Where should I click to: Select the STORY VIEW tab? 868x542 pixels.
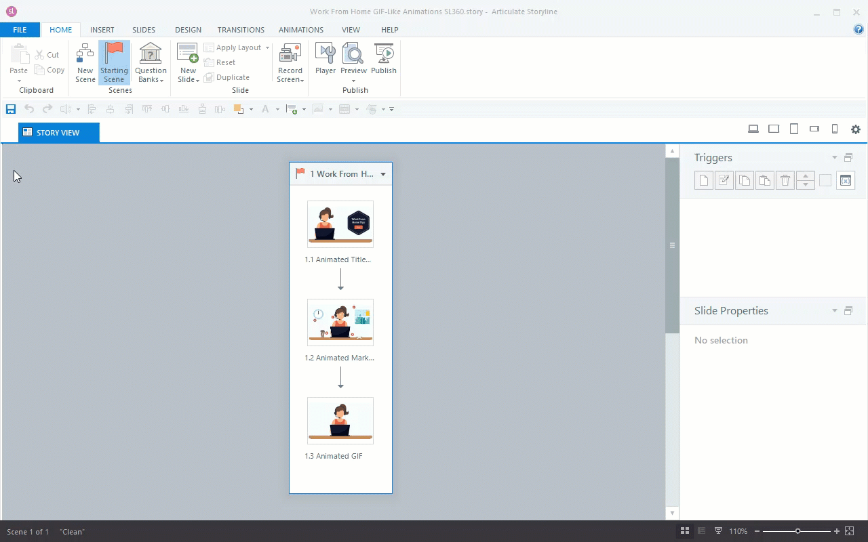59,133
